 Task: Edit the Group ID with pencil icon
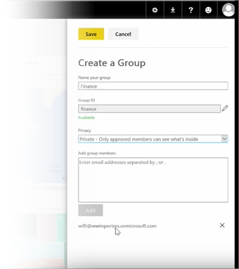pyautogui.click(x=225, y=108)
